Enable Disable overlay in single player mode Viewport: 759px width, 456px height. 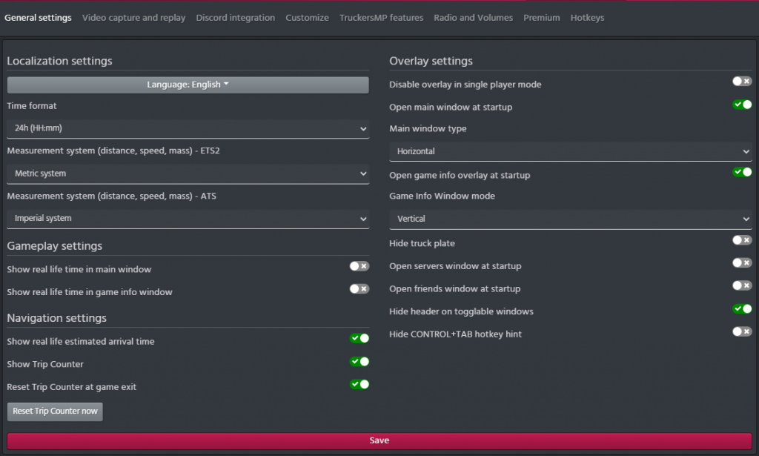pos(741,82)
